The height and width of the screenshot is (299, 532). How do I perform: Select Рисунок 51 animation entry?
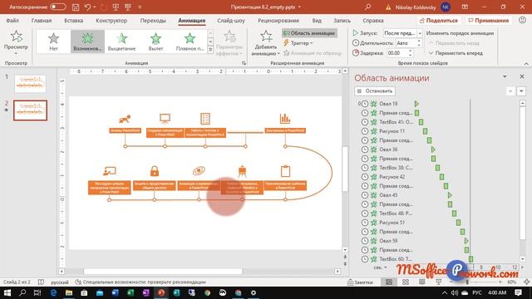392,223
